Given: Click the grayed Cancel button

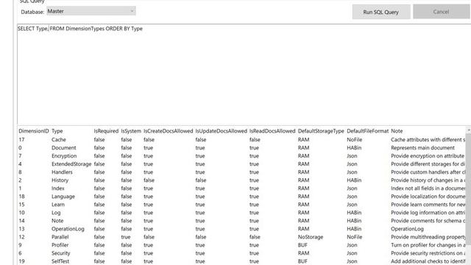Looking at the screenshot, I should [441, 12].
